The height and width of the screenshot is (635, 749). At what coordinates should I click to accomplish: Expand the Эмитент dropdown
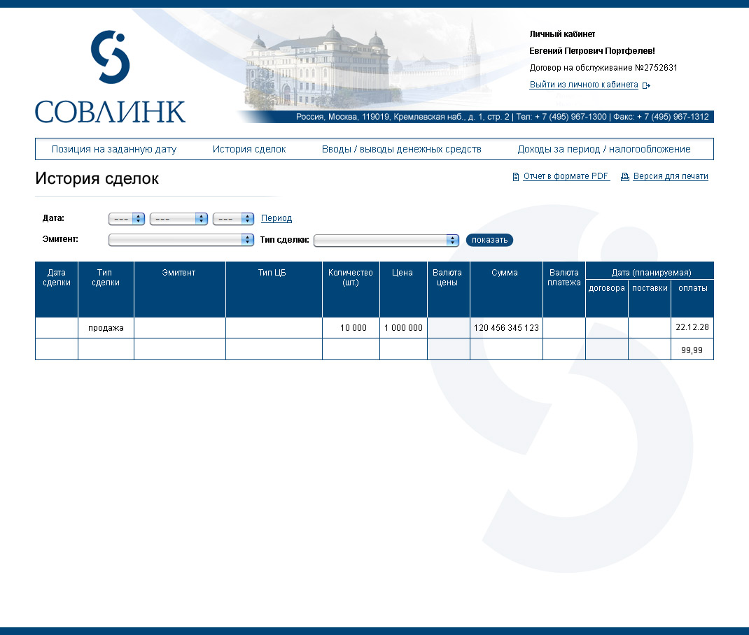[x=181, y=240]
